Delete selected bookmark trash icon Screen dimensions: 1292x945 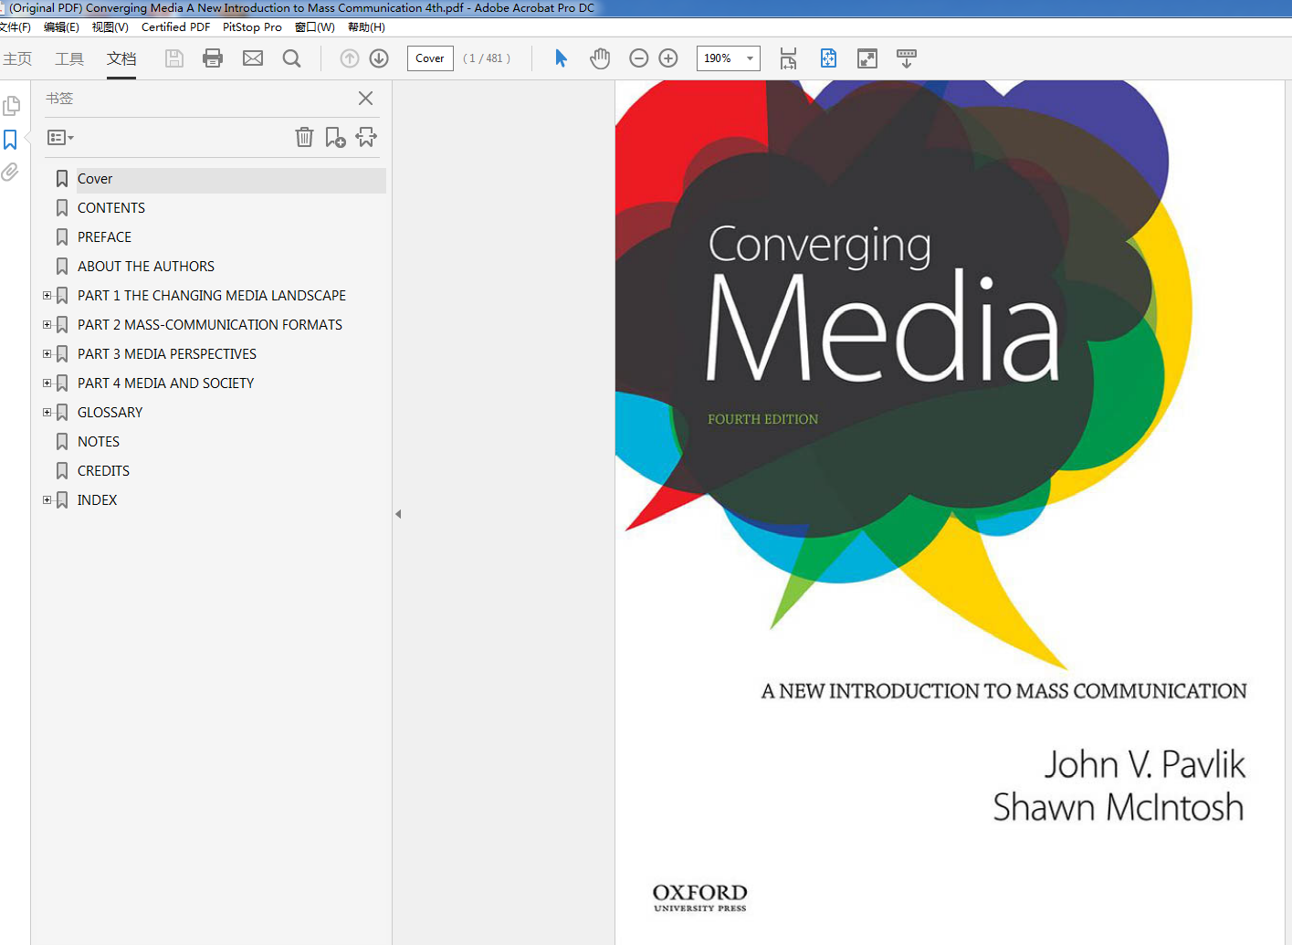(304, 137)
